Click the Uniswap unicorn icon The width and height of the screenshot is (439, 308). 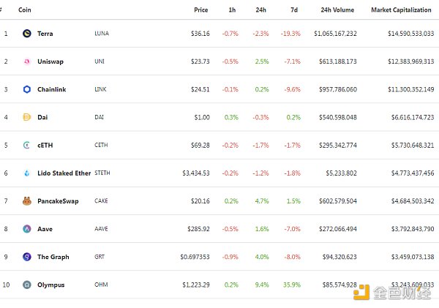pyautogui.click(x=27, y=61)
